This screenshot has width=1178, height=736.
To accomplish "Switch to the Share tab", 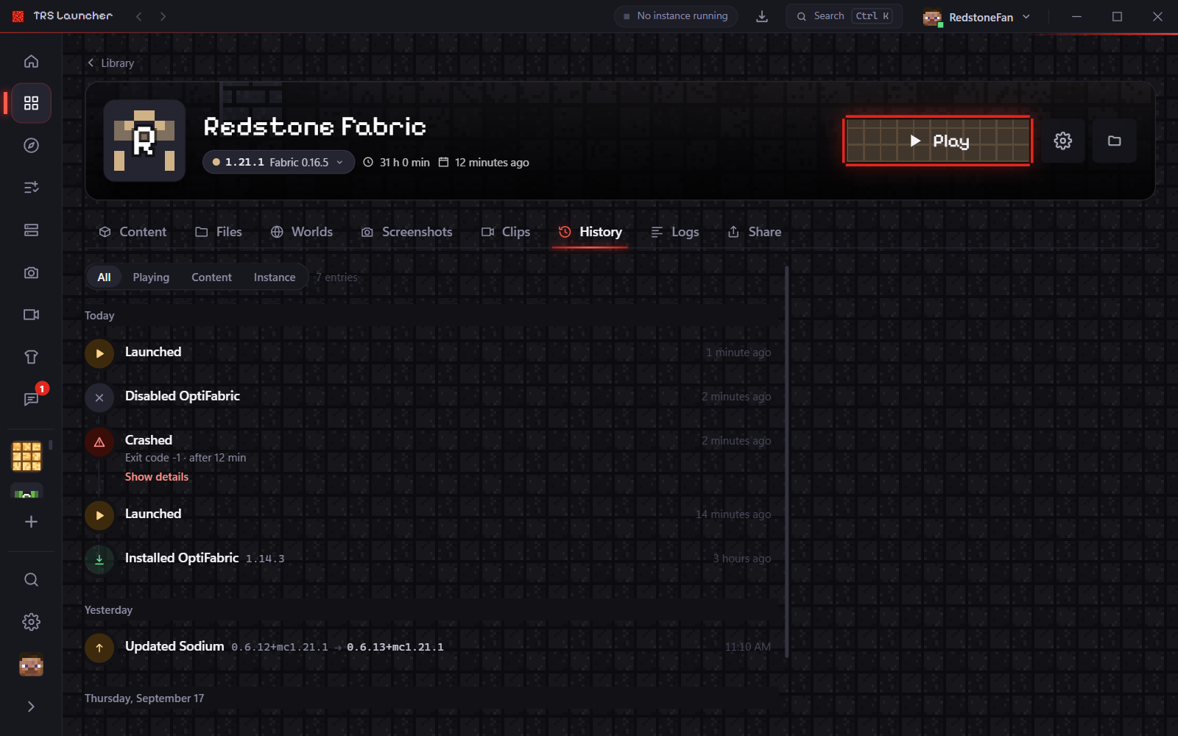I will (x=754, y=232).
